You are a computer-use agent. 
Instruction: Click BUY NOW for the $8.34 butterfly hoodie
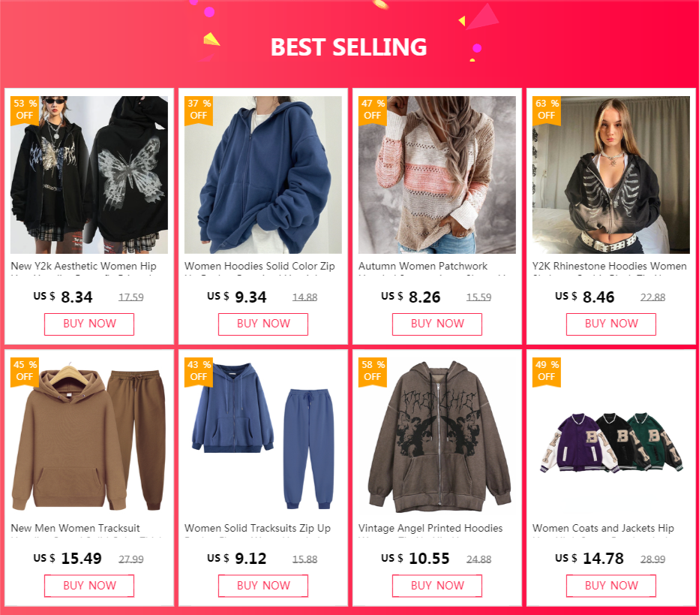point(89,324)
